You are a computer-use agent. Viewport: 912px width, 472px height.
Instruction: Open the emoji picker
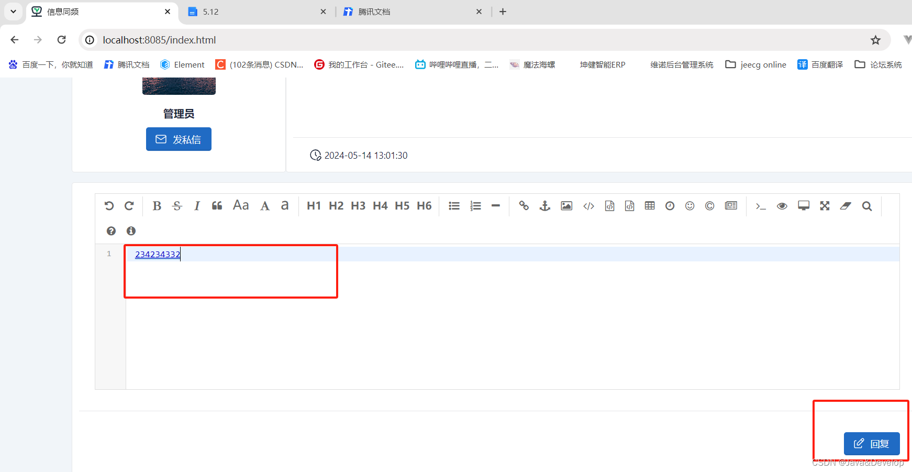click(x=689, y=206)
